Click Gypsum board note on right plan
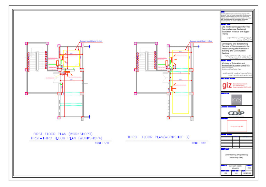Screen dimensions: 266x187 click(201, 41)
